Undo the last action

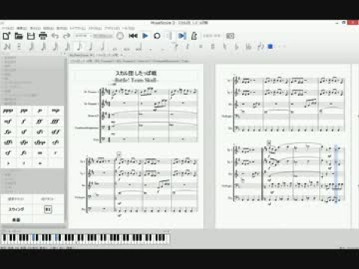(55, 36)
